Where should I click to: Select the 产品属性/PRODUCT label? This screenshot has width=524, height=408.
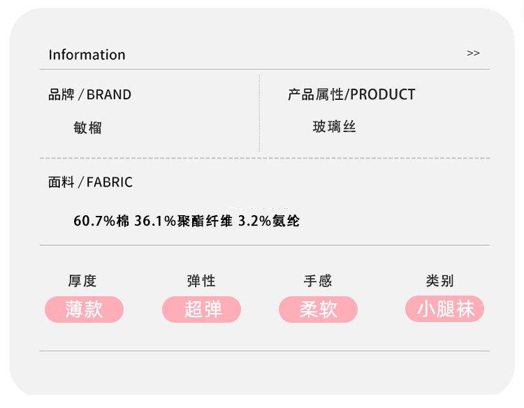[351, 94]
